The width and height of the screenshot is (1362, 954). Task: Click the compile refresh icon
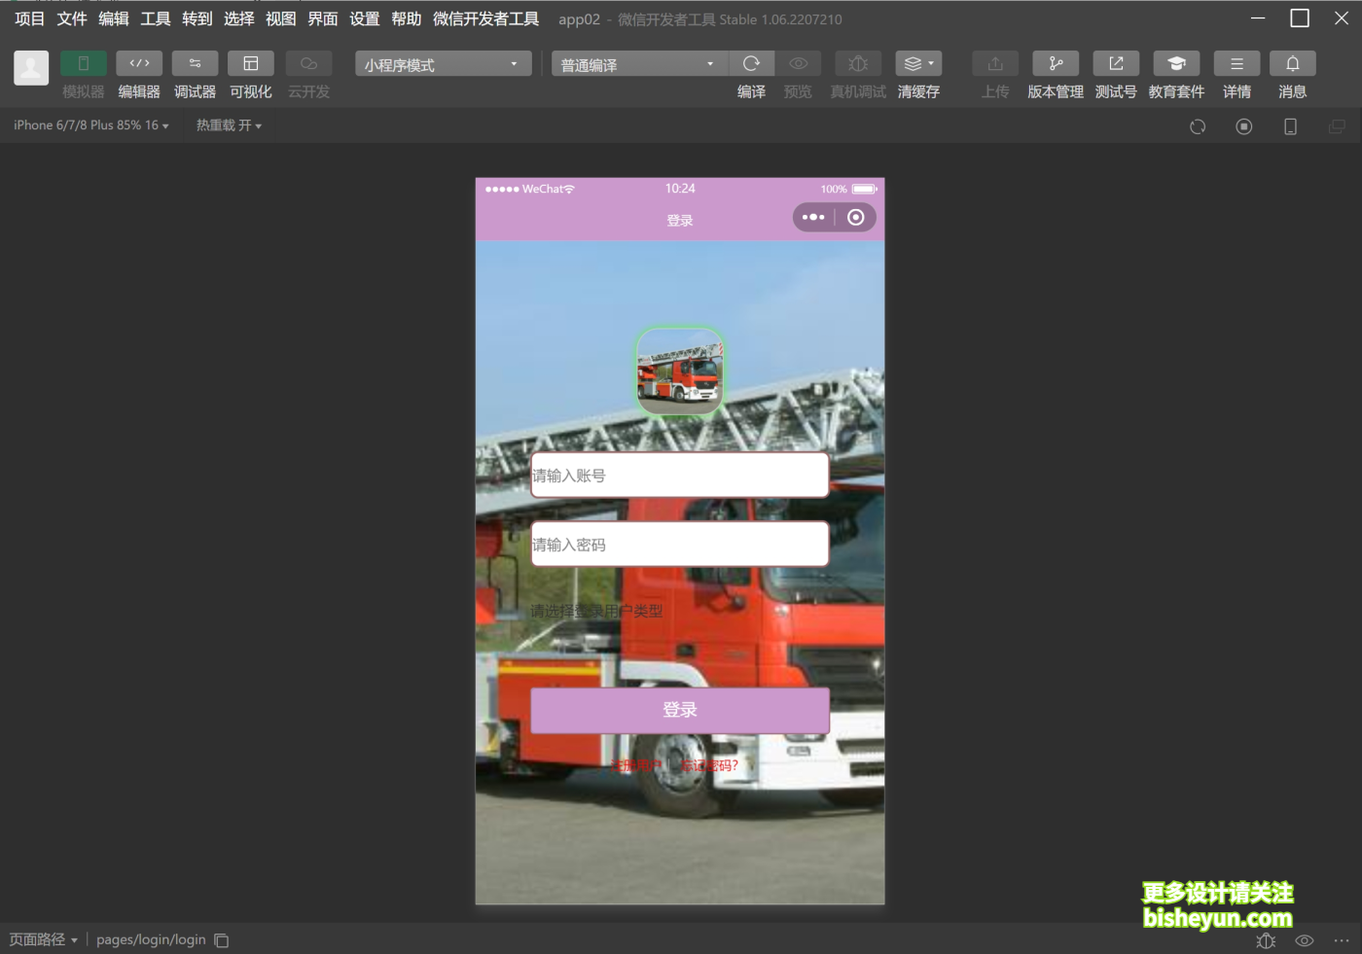tap(751, 63)
